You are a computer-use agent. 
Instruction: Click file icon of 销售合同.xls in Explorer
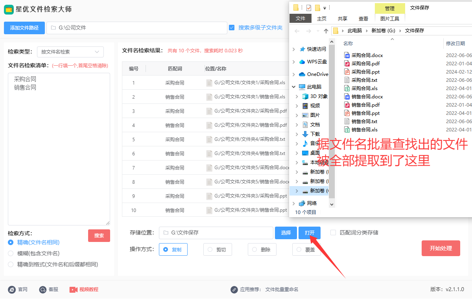[347, 129]
